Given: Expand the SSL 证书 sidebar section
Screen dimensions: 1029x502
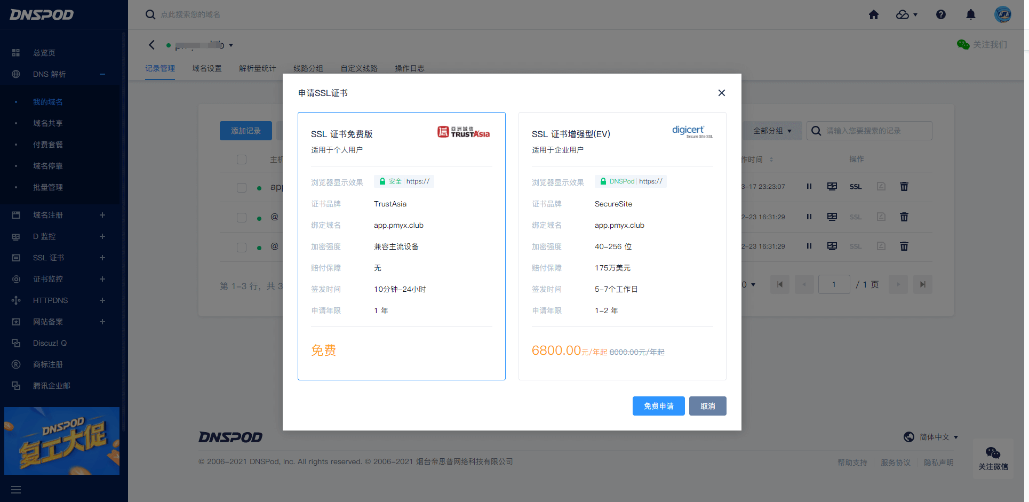Looking at the screenshot, I should pyautogui.click(x=102, y=258).
